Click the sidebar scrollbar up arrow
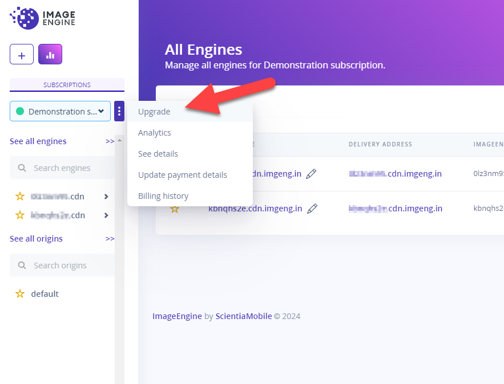504x384 pixels. click(x=119, y=140)
